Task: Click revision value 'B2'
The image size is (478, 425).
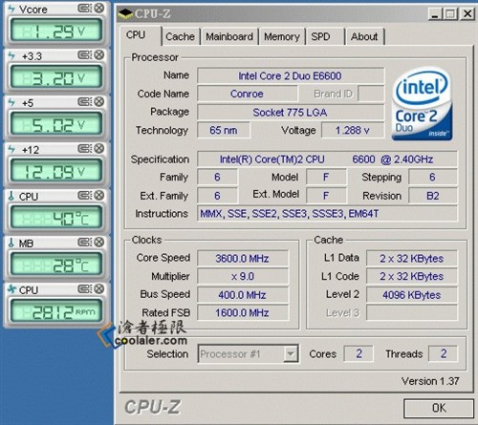Action: [x=433, y=196]
